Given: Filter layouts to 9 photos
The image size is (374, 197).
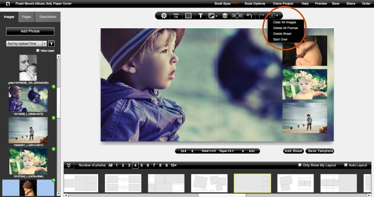Looking at the screenshot, I should tap(166, 165).
